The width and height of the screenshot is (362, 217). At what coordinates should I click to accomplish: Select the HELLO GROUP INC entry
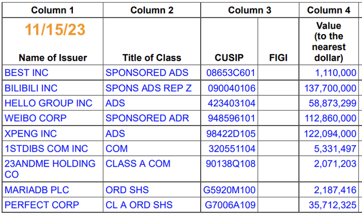pos(48,103)
